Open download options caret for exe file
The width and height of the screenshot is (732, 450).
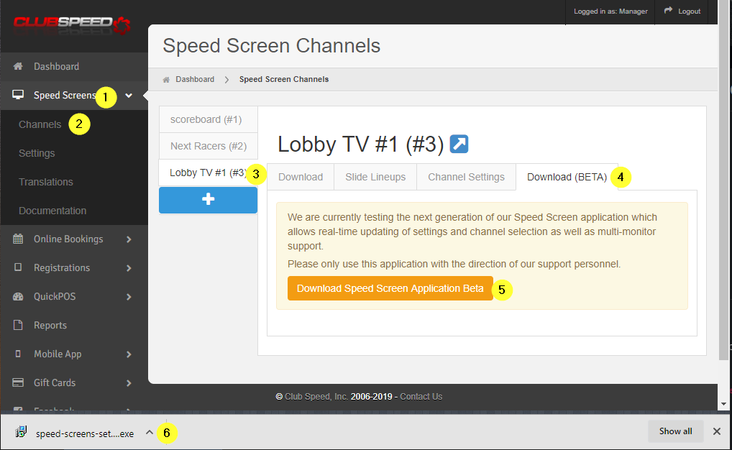pyautogui.click(x=150, y=432)
